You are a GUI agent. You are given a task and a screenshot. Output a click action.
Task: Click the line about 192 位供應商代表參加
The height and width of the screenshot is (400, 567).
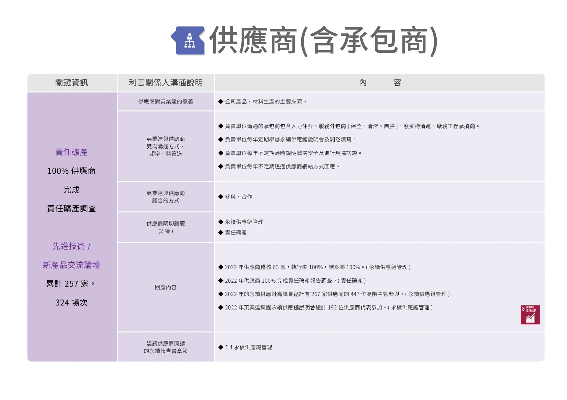(326, 308)
